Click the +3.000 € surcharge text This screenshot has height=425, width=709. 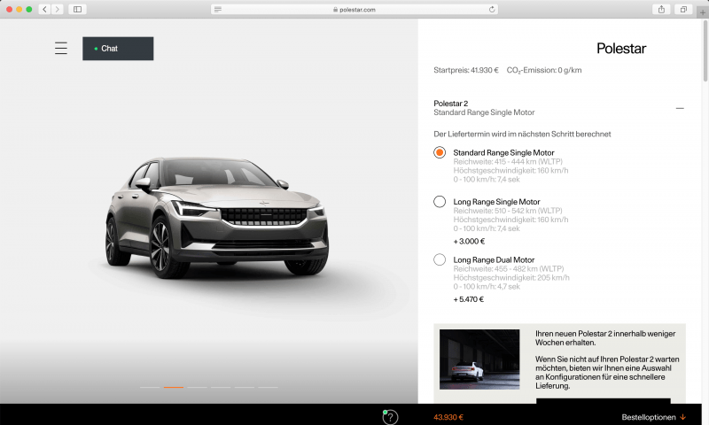click(469, 241)
